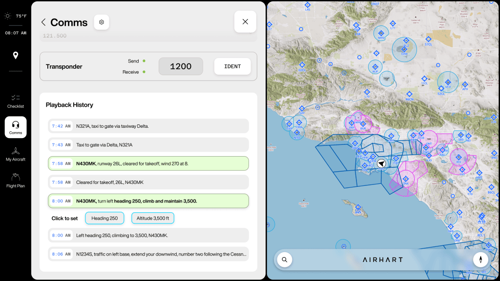
Task: Tap the aircraft position arrow on map
Action: click(381, 164)
